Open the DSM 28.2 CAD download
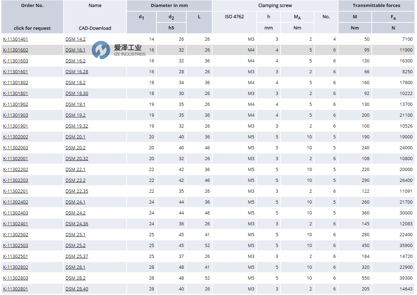Screen dimensions: 417x295 pyautogui.click(x=75, y=278)
